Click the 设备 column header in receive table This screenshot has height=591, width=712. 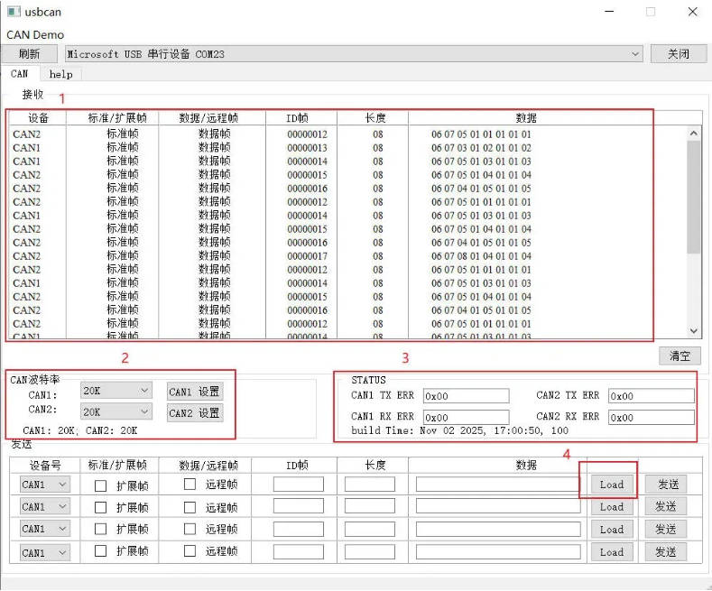[38, 118]
